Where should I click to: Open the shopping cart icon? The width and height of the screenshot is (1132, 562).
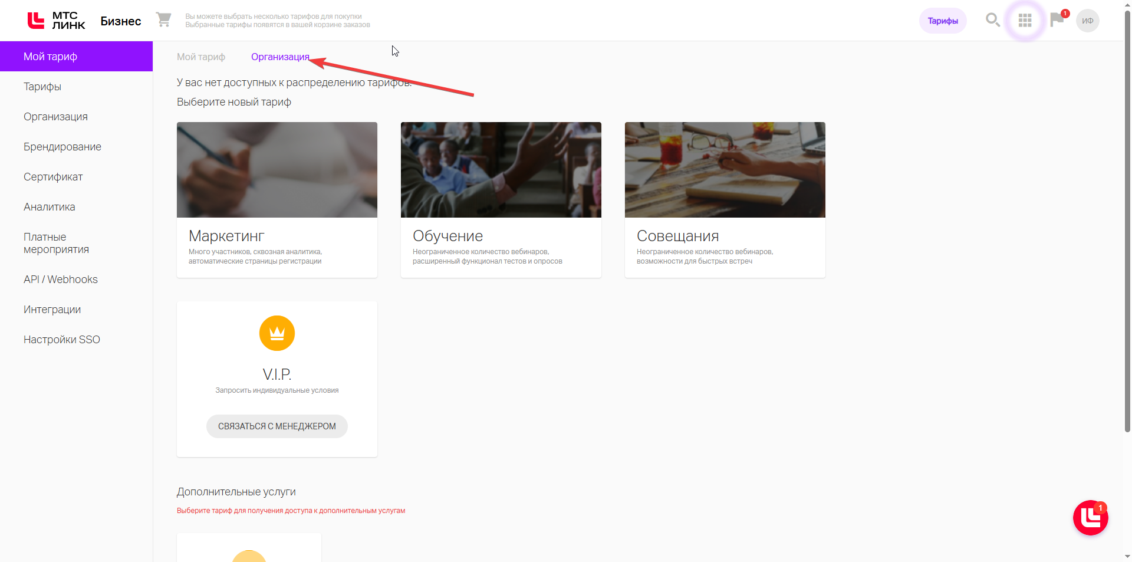point(163,20)
